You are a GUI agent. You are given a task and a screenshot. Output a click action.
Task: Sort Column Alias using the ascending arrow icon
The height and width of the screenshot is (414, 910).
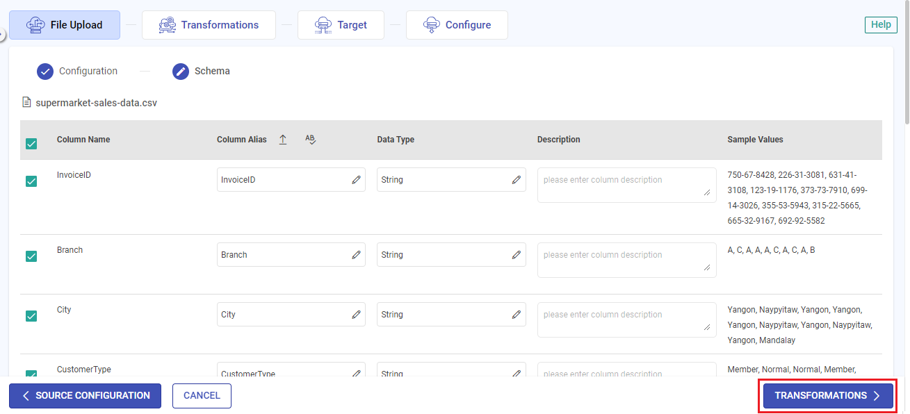click(x=282, y=139)
